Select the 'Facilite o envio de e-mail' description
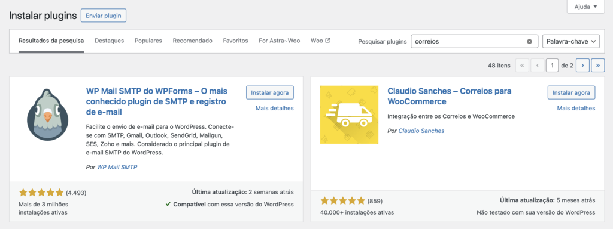Image resolution: width=613 pixels, height=229 pixels. pos(160,140)
